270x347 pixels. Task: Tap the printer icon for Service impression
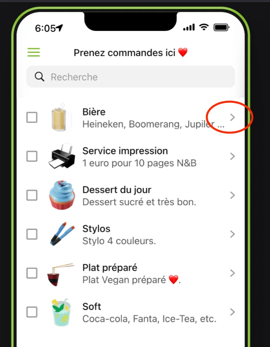(x=62, y=156)
